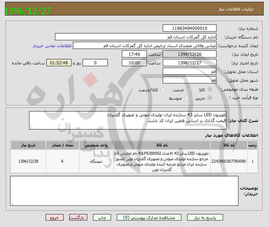Click the ایجاد کننده درخواست field

(x=145, y=46)
